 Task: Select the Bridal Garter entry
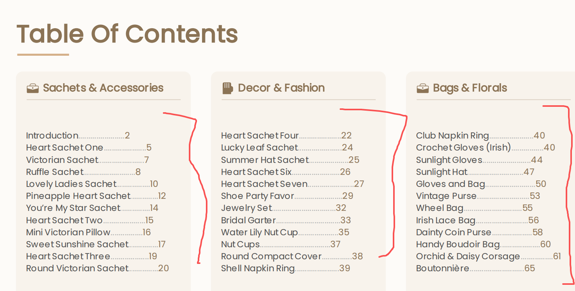(x=286, y=220)
